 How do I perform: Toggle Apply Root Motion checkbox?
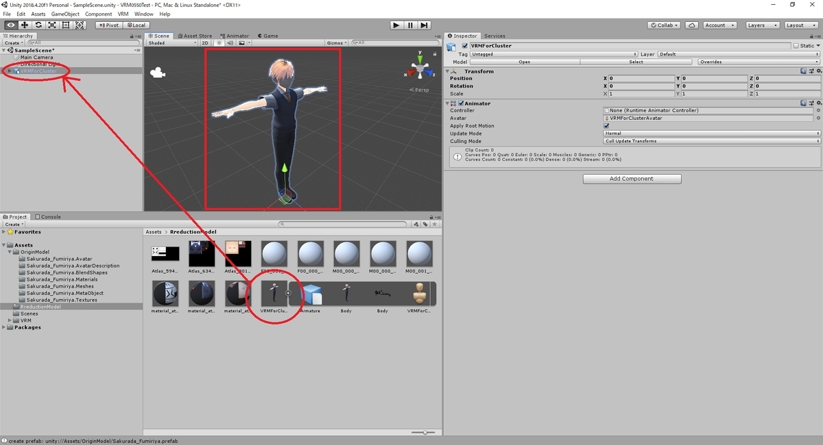coord(606,126)
